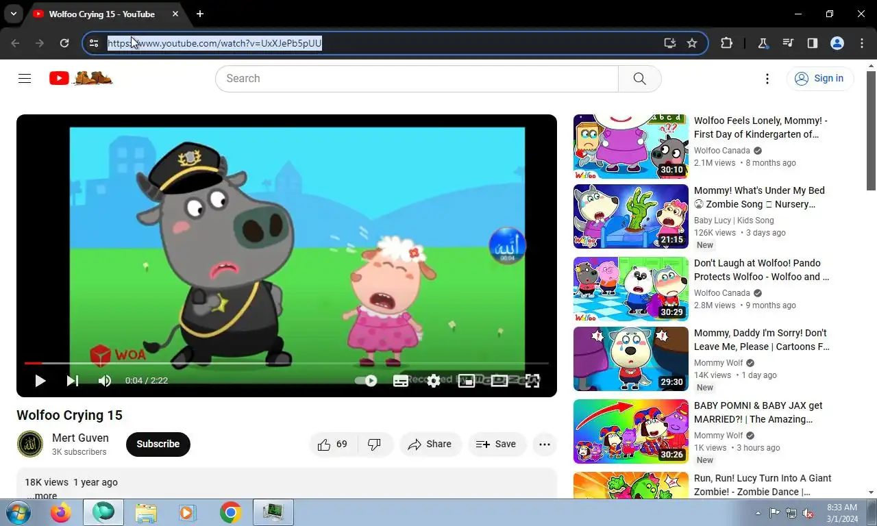Open the player settings gear

click(x=434, y=381)
